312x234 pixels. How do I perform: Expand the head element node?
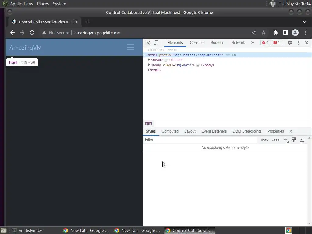pyautogui.click(x=149, y=59)
